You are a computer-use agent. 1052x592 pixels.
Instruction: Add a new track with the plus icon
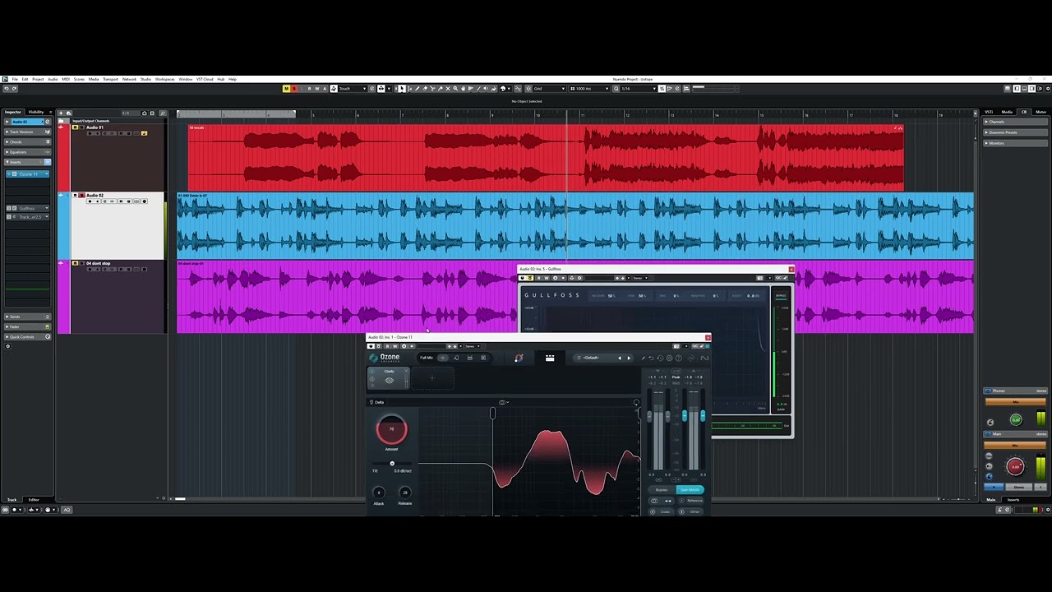pos(61,113)
